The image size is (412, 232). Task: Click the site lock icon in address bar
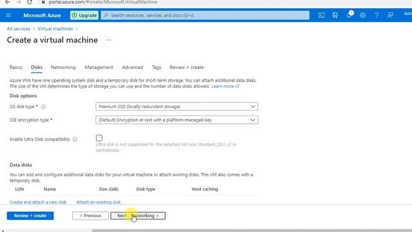(x=44, y=2)
